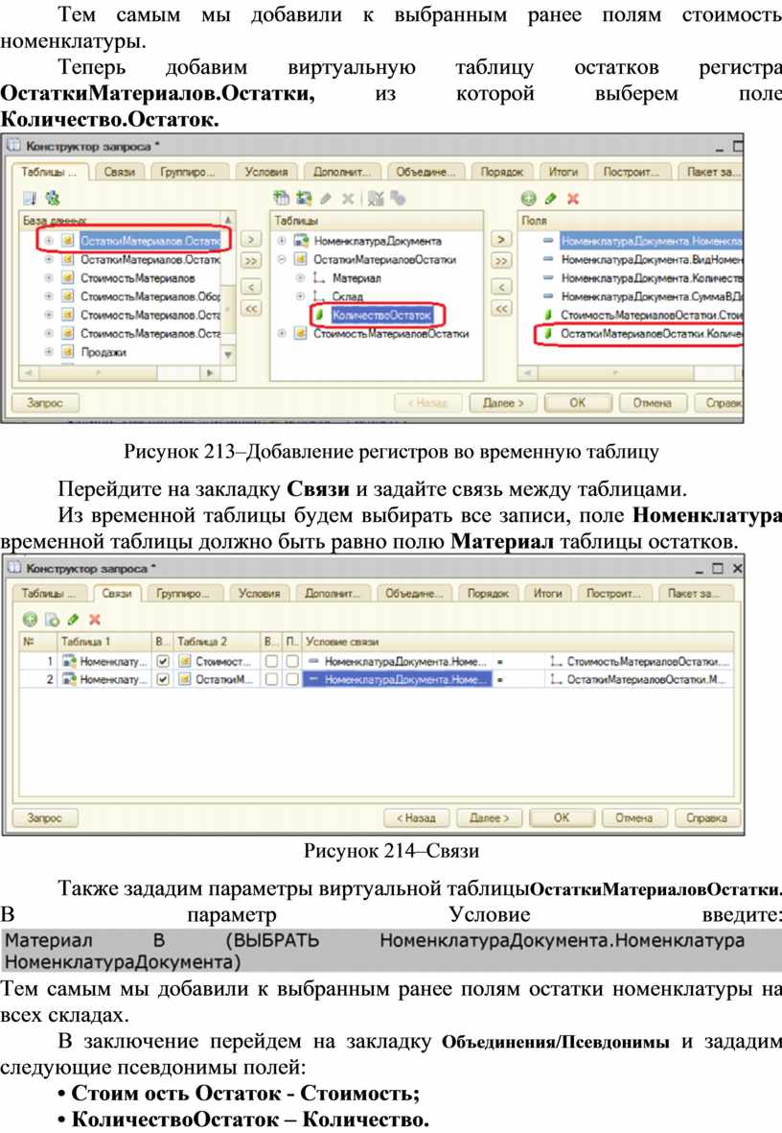Tick the unchecked В box after ОстаткиМ... in row 2

tap(271, 679)
